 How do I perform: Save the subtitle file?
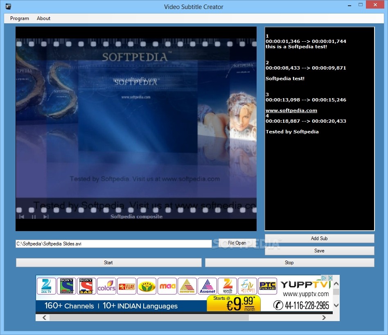coord(319,251)
